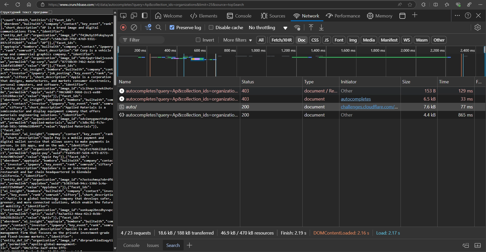Image resolution: width=486 pixels, height=252 pixels.
Task: Check the Invert filter checkbox
Action: click(x=198, y=40)
